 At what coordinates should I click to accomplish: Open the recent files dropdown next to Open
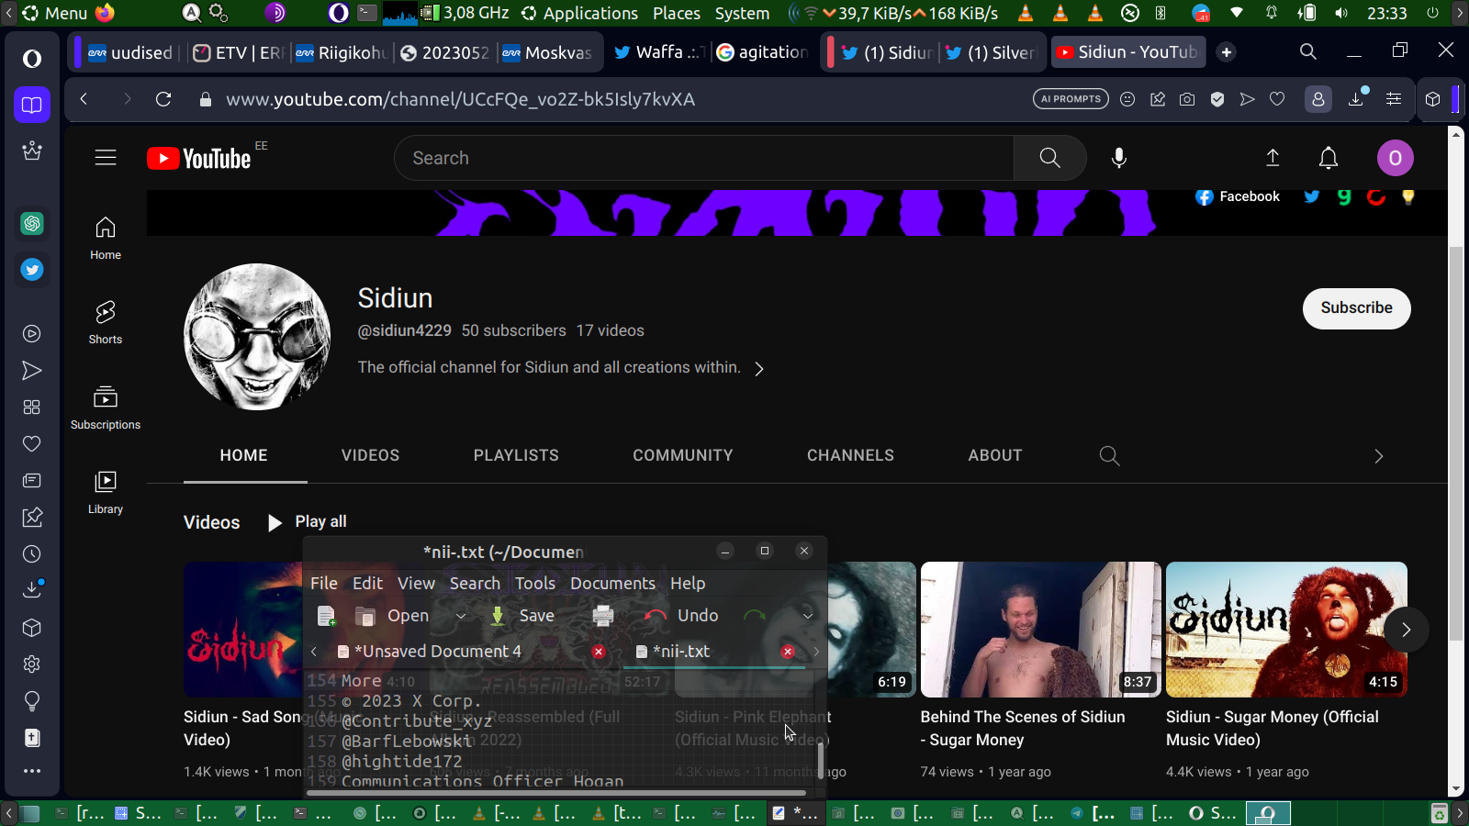(x=461, y=616)
